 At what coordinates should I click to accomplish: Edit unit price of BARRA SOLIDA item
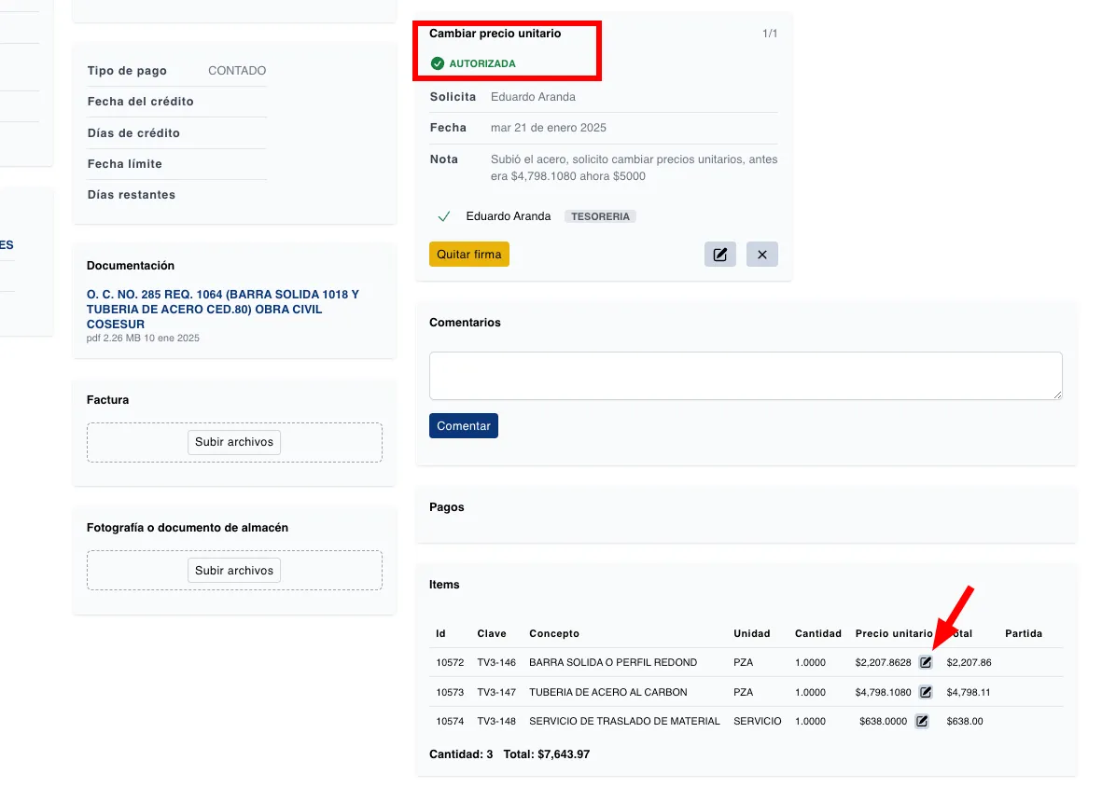coord(926,662)
